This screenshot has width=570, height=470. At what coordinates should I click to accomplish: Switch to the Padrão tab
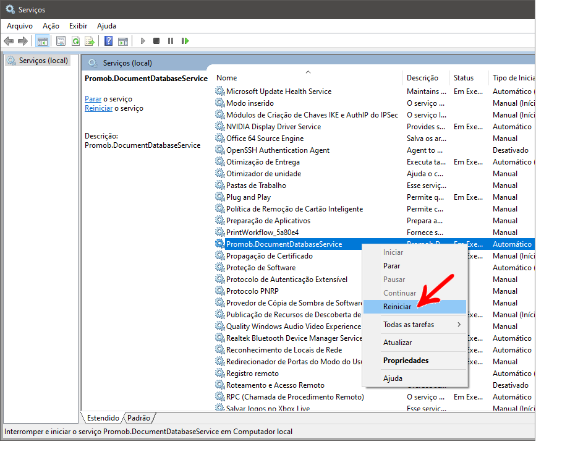pos(138,418)
